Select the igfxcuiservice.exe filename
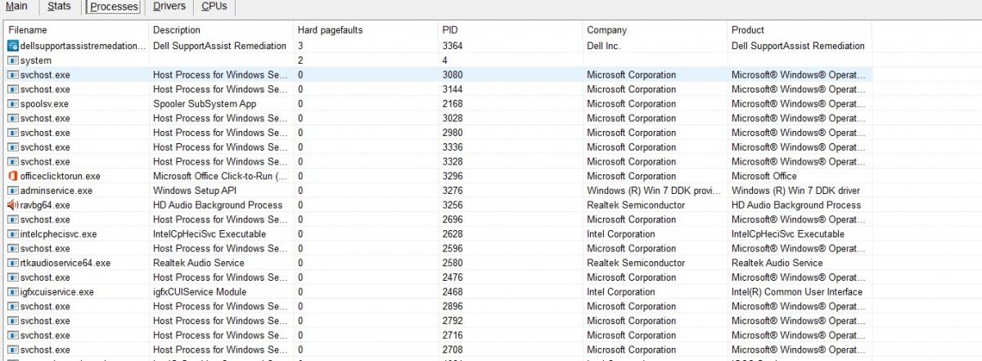Image resolution: width=982 pixels, height=361 pixels. (56, 292)
